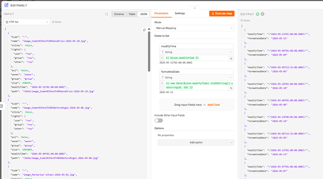Click the 2026-05-11 preview under formattedDate
The width and height of the screenshot is (323, 179).
[x=166, y=92]
